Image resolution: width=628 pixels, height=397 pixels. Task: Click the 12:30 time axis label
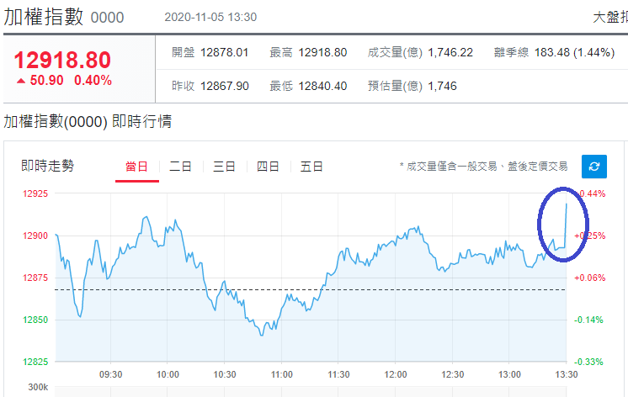[453, 374]
